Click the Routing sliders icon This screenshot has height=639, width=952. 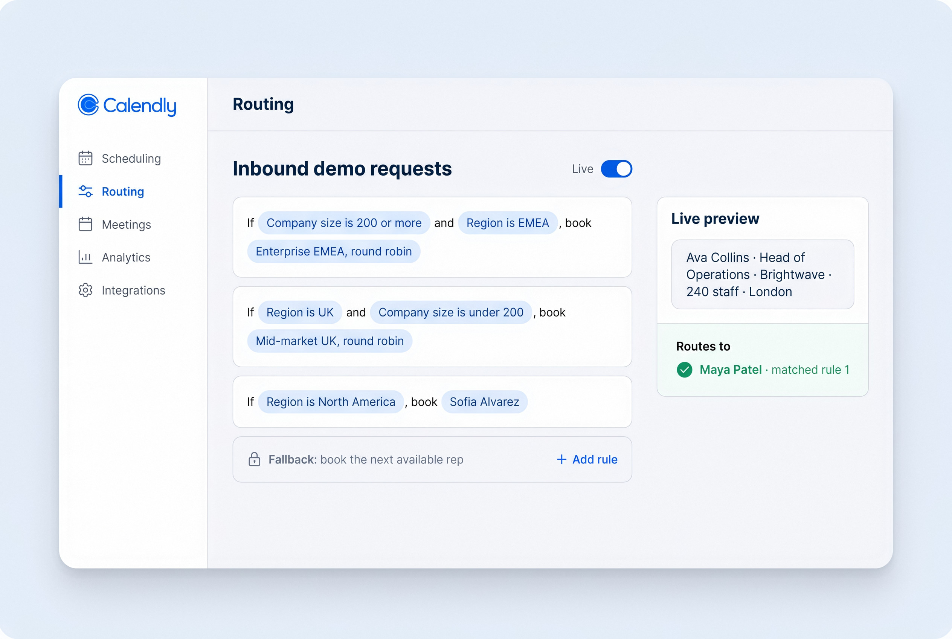85,191
